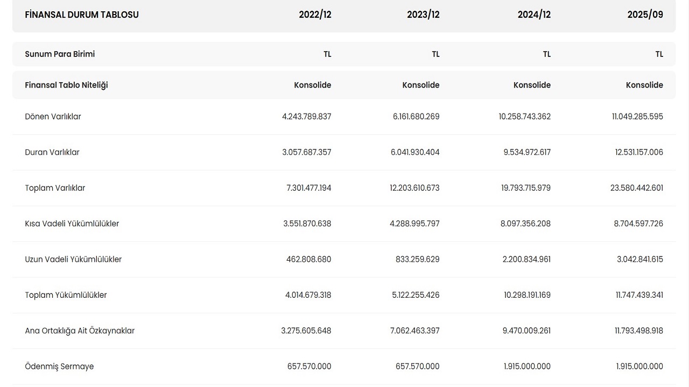This screenshot has width=689, height=387.
Task: Click the Sunum Para Birimi row label
Action: [x=60, y=54]
